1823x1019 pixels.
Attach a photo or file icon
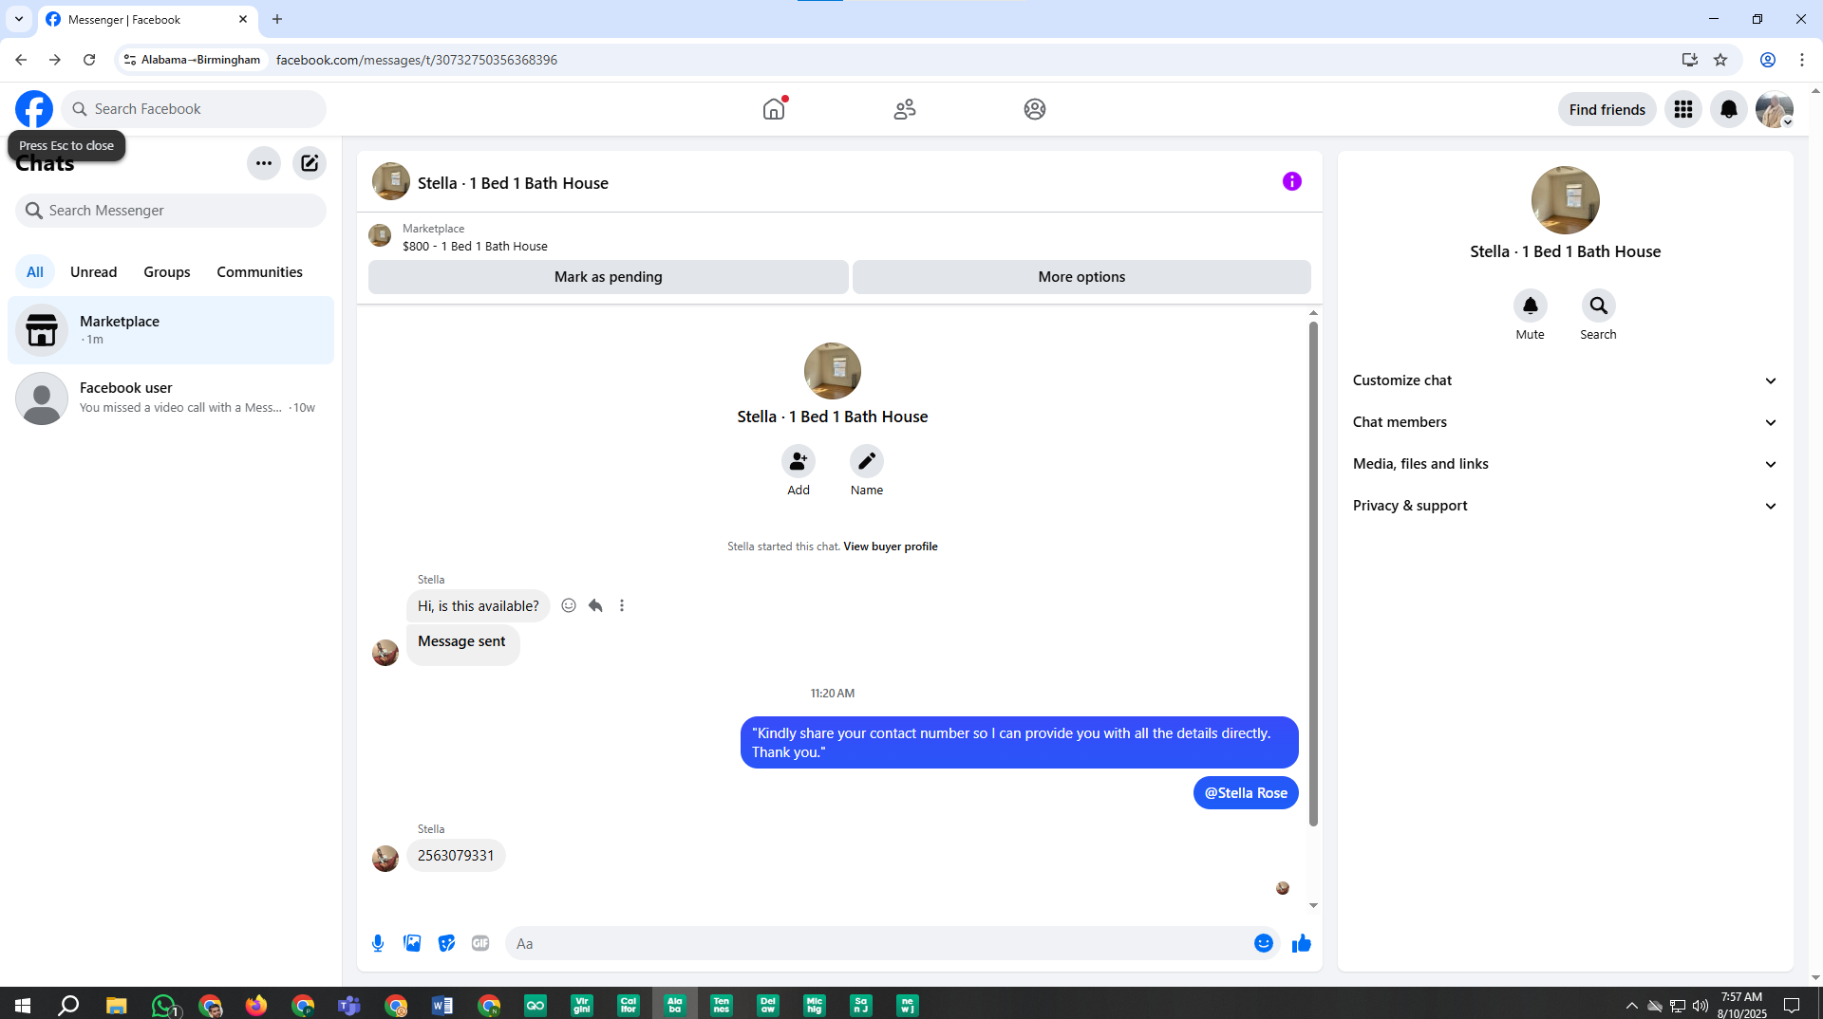coord(412,943)
